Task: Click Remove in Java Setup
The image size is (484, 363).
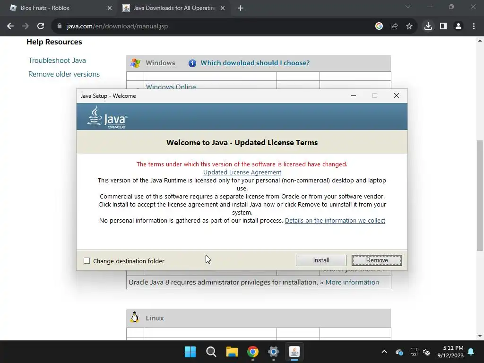Action: click(377, 260)
